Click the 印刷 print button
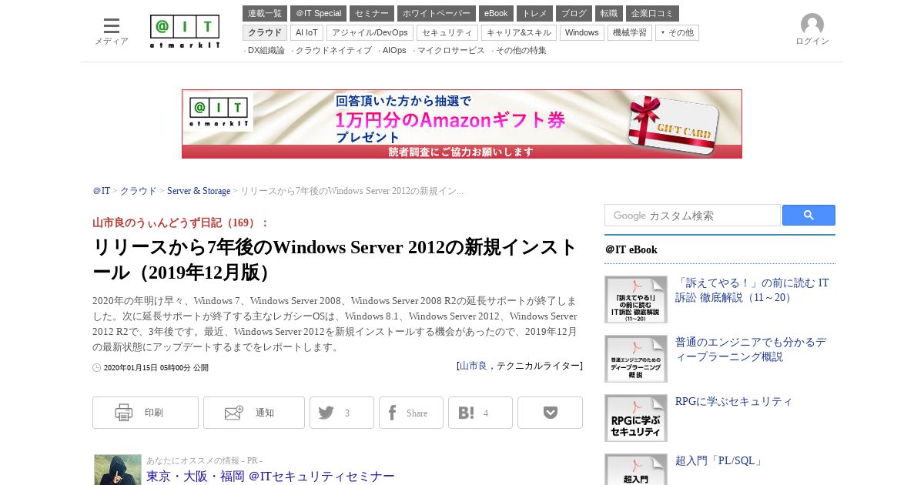Screen dimensions: 924x485 (146, 413)
